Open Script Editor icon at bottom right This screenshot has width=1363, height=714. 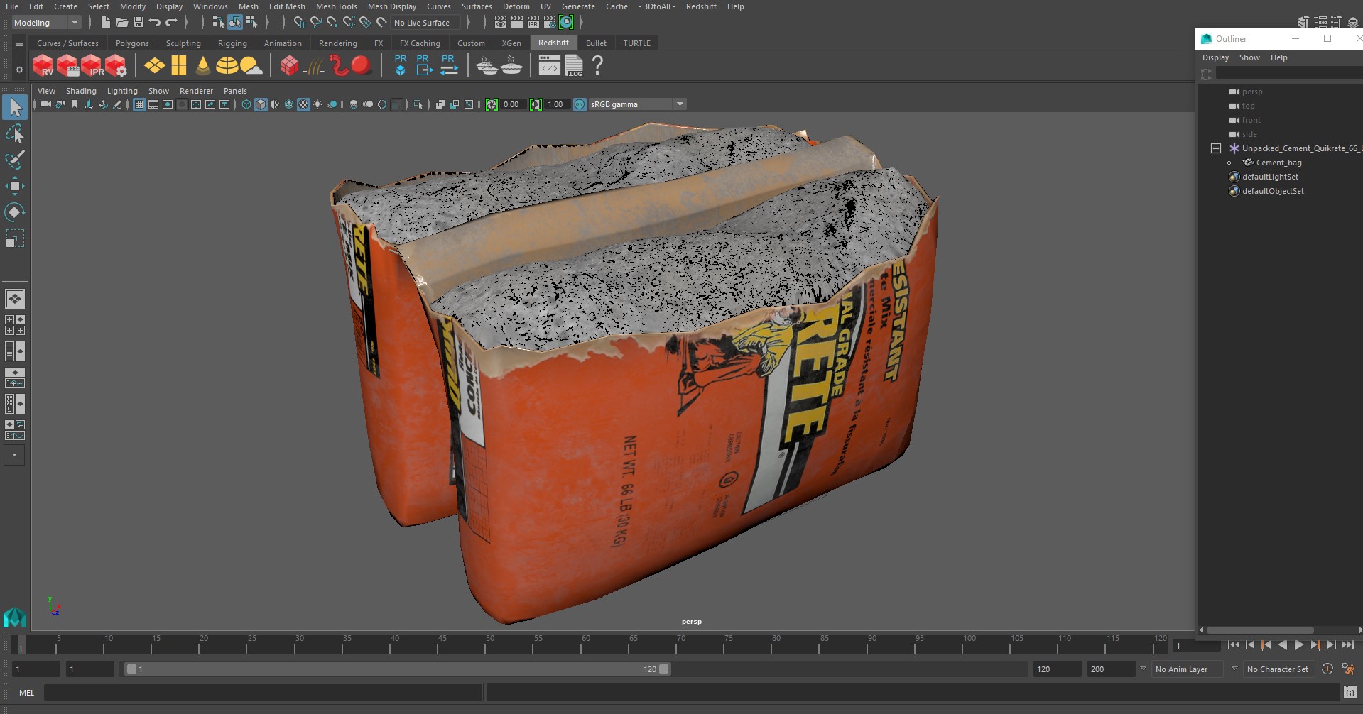tap(1350, 692)
